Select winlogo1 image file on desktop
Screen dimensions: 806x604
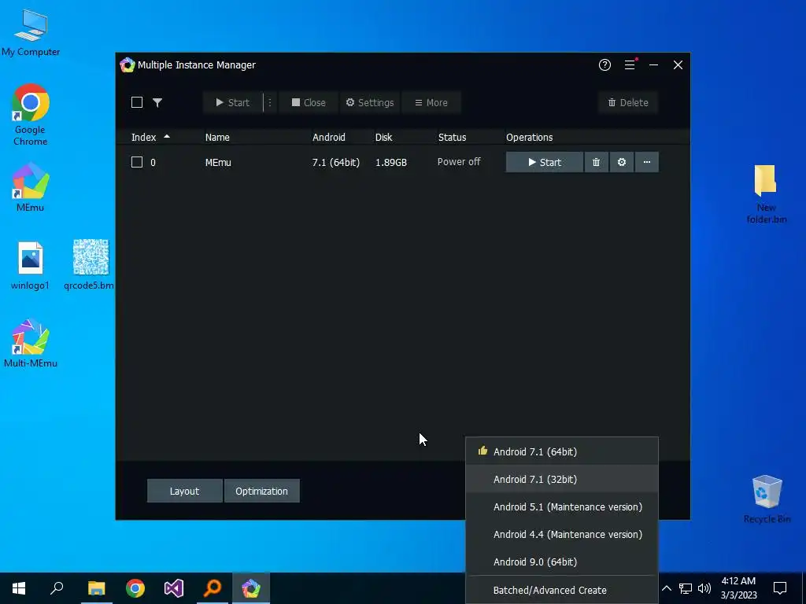[x=31, y=266]
